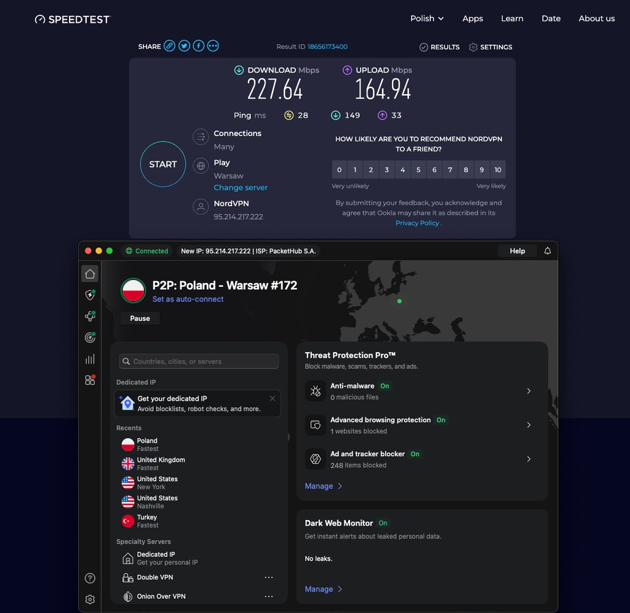Click the user icon beside NordVPN provider
Image resolution: width=630 pixels, height=613 pixels.
tap(201, 207)
